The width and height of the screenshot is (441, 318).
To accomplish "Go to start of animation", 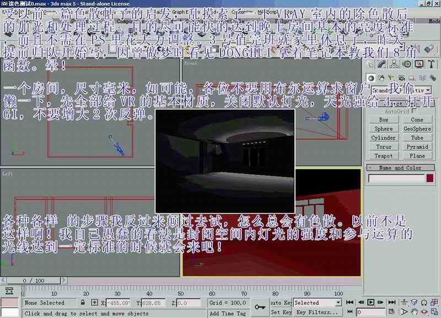I will click(349, 302).
